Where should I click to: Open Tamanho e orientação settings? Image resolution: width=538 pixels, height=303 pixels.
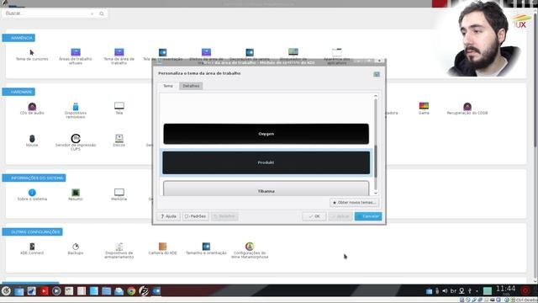click(x=206, y=248)
